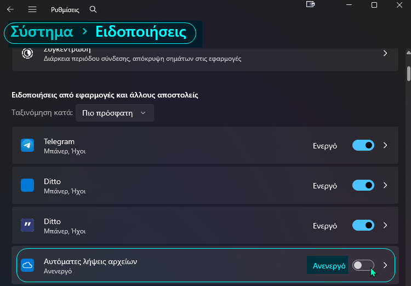411x286 pixels.
Task: Open the second Ditto row chevron
Action: point(385,225)
